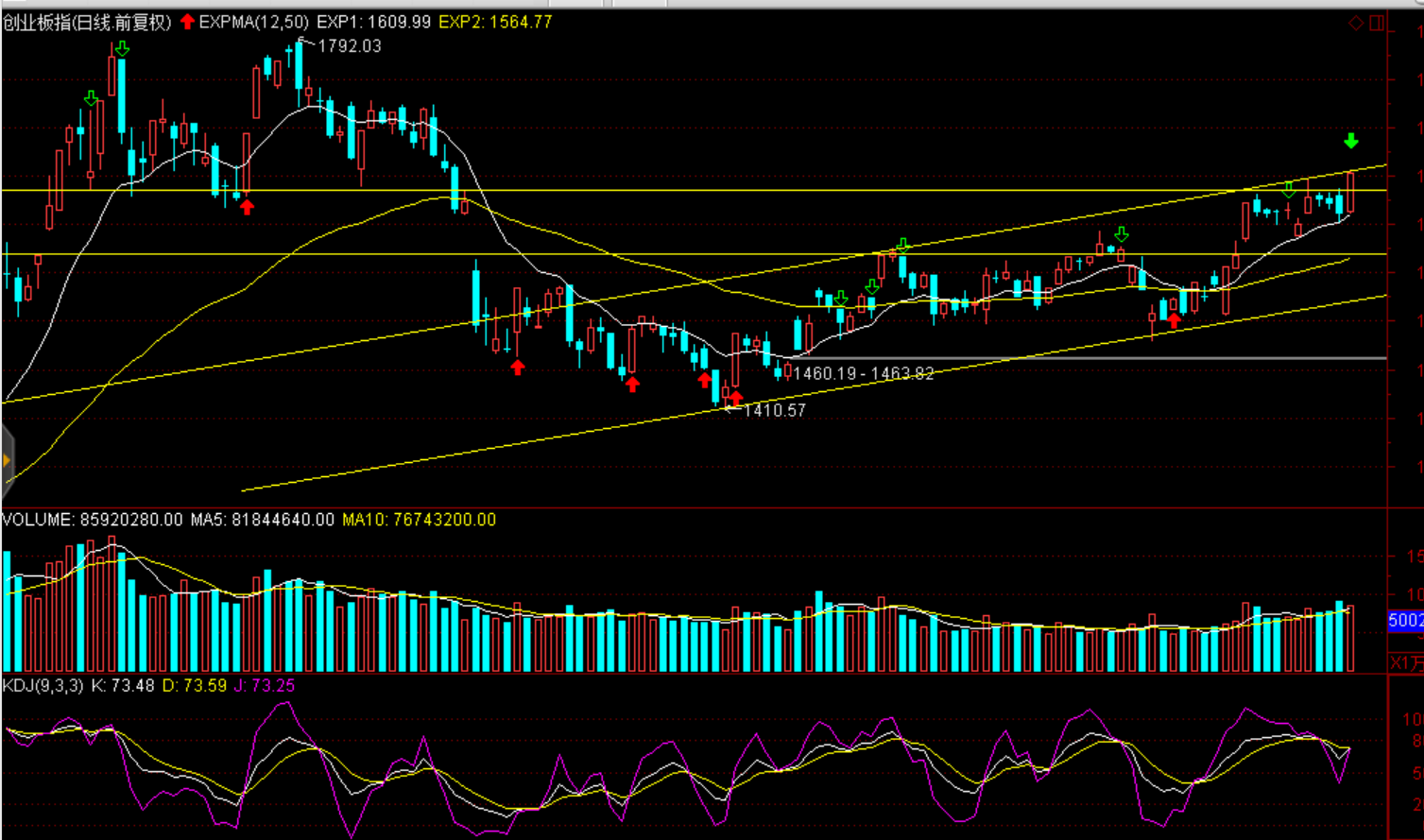Click the EXP2 yellow value label
The width and height of the screenshot is (1424, 840).
pos(495,22)
